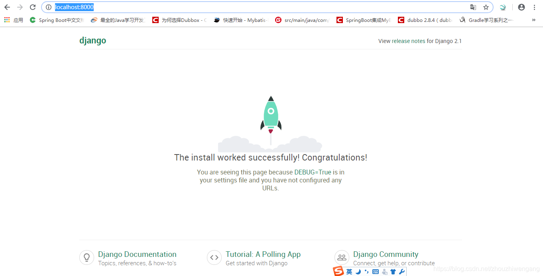Open the browser extension bird icon
Screen dimensions: 543x276
pos(503,7)
